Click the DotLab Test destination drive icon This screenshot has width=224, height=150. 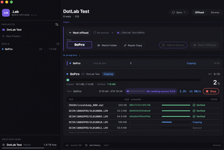(x=4, y=145)
